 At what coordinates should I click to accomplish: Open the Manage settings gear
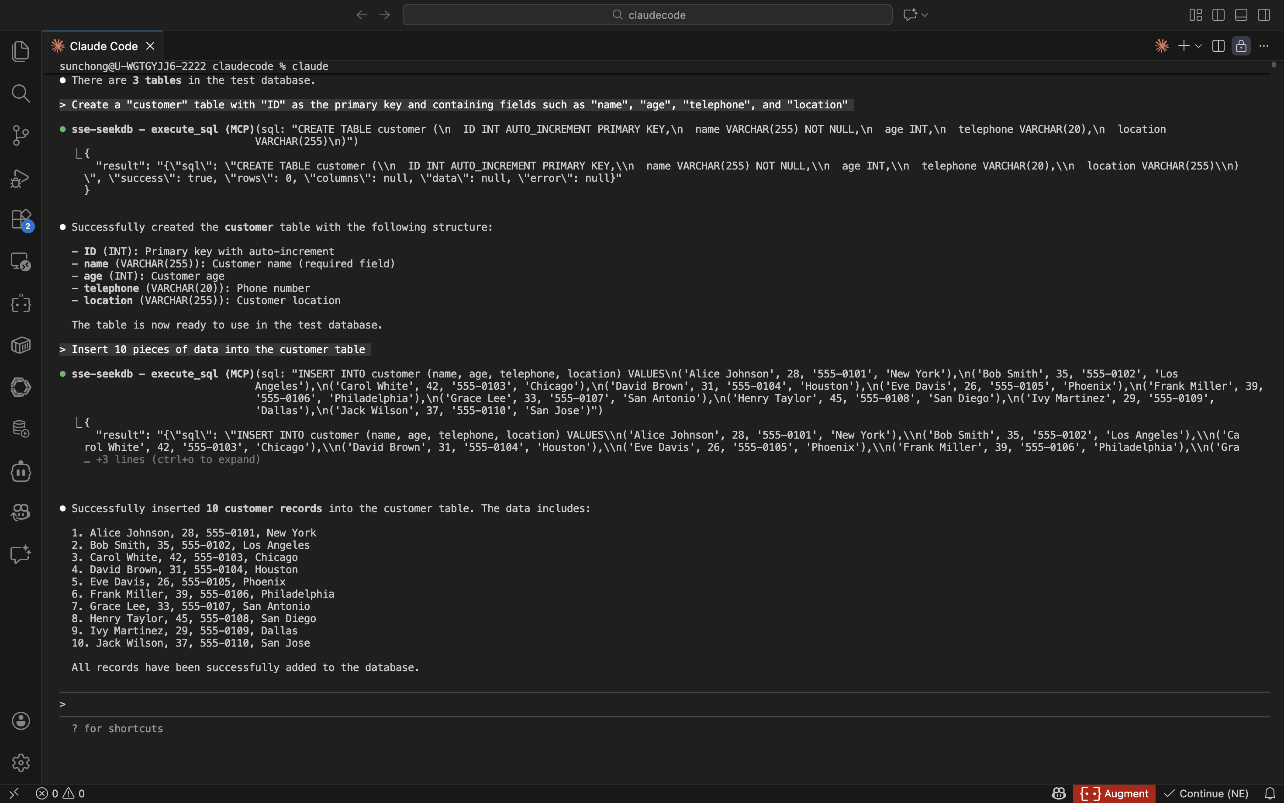point(20,763)
